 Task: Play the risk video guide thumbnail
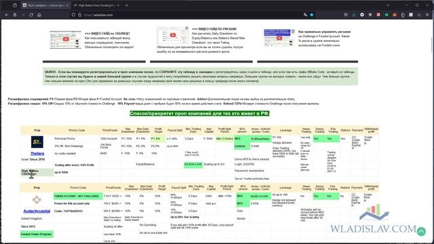pyautogui.click(x=173, y=35)
